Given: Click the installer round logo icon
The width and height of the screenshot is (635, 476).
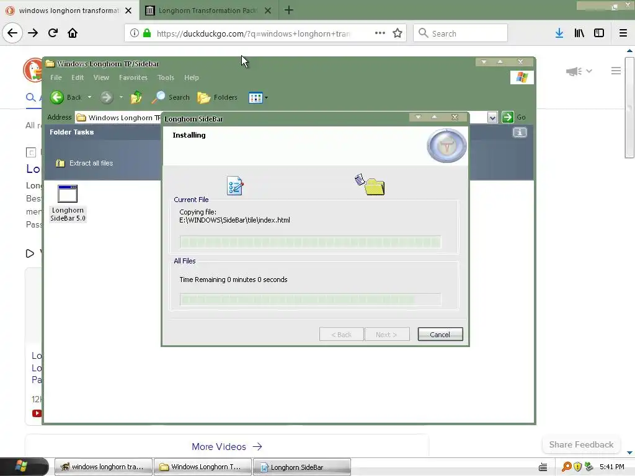Looking at the screenshot, I should (x=446, y=146).
